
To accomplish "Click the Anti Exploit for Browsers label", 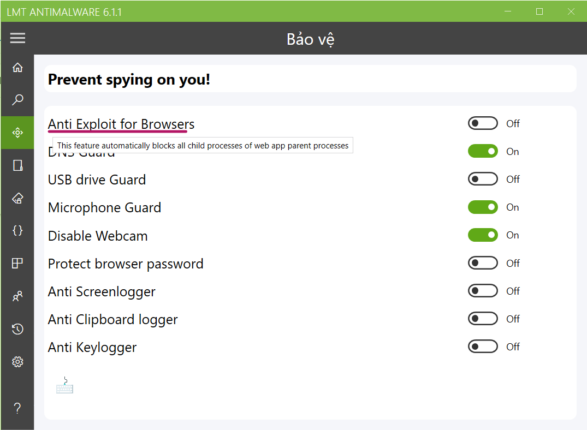I will (x=121, y=124).
